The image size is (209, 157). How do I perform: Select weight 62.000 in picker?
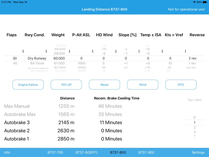60,68
